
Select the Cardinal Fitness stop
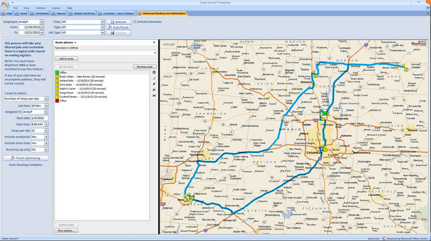tap(102, 97)
